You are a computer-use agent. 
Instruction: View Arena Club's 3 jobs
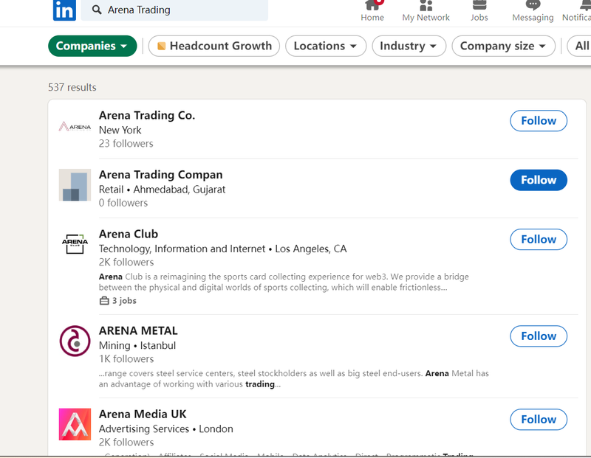pyautogui.click(x=117, y=301)
